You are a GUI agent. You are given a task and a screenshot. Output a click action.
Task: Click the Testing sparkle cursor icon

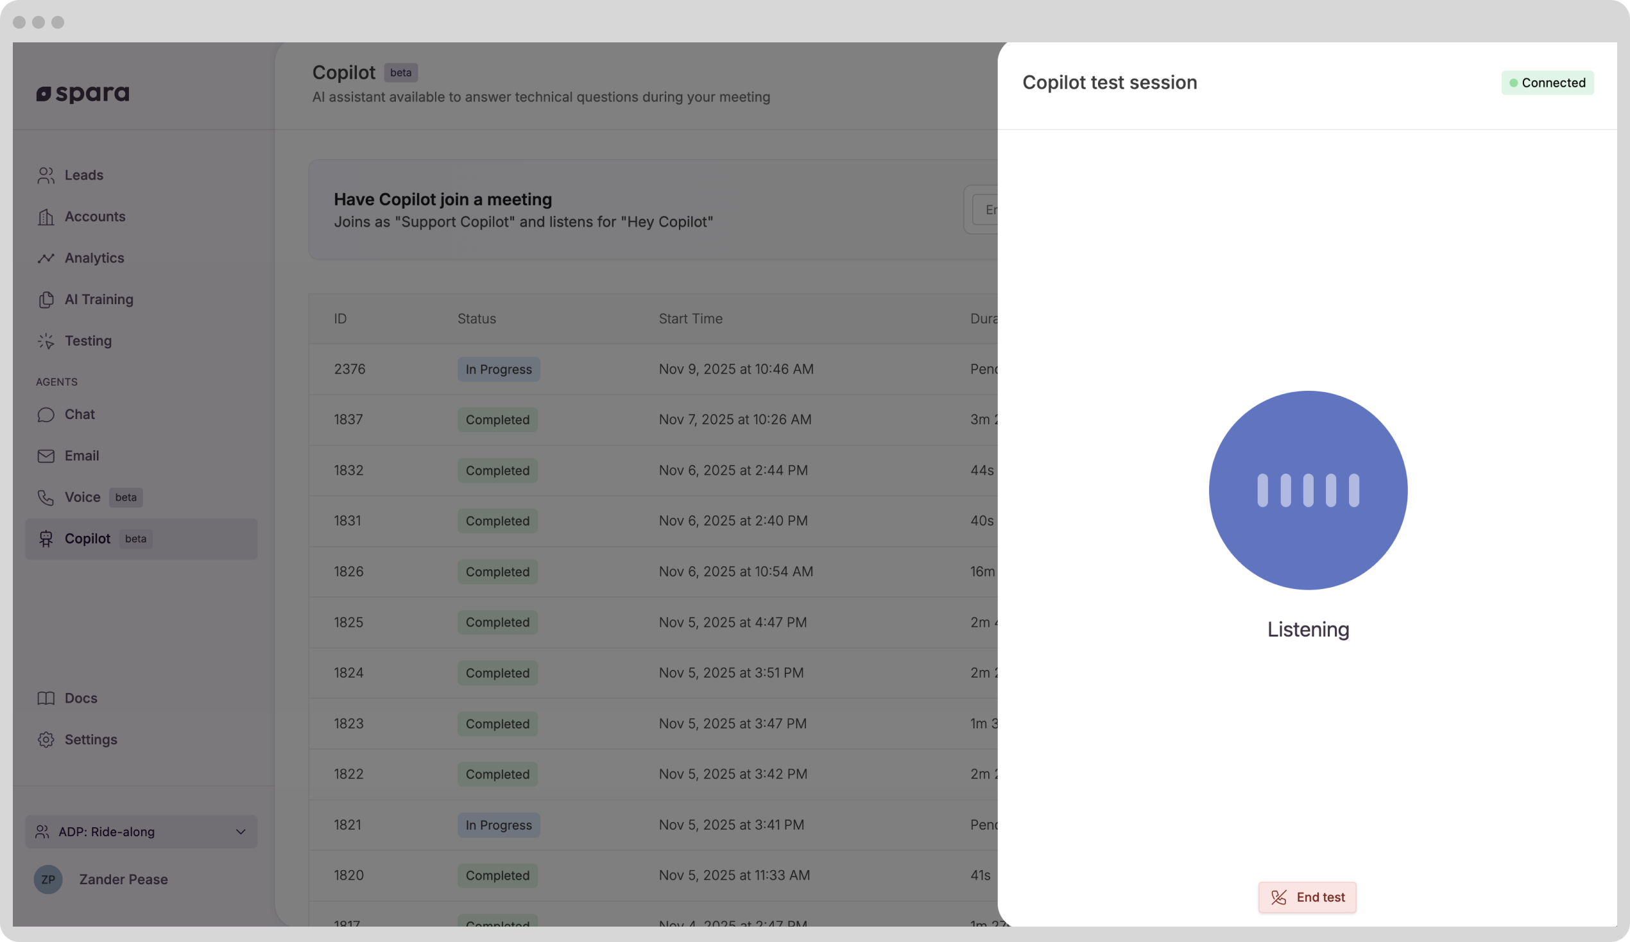coord(46,341)
